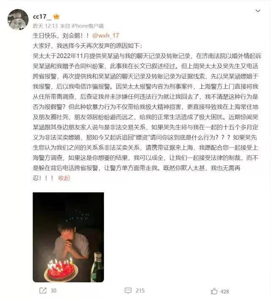The image size is (271, 299).
Task: Click the 来自 iPhone客户端 source label
Action: [82, 26]
